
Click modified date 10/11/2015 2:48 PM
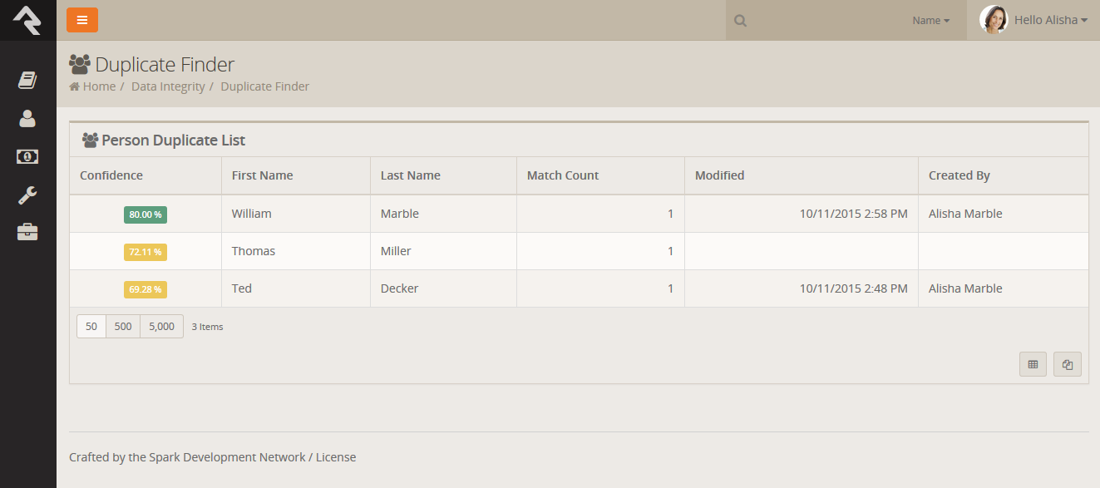click(x=854, y=288)
